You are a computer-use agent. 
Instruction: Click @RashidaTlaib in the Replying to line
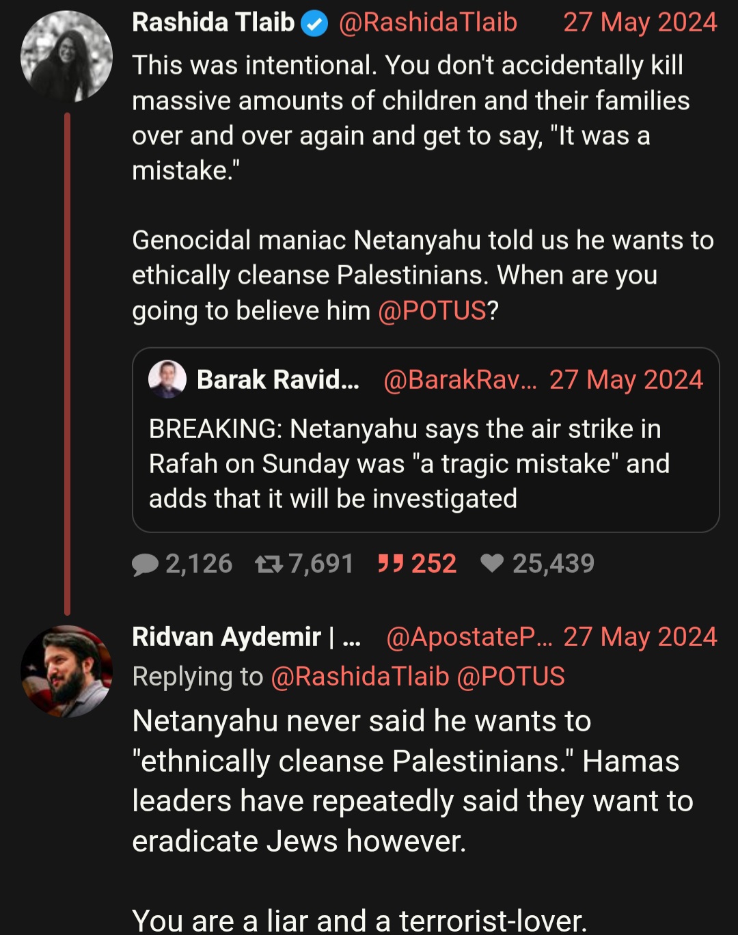pyautogui.click(x=360, y=677)
